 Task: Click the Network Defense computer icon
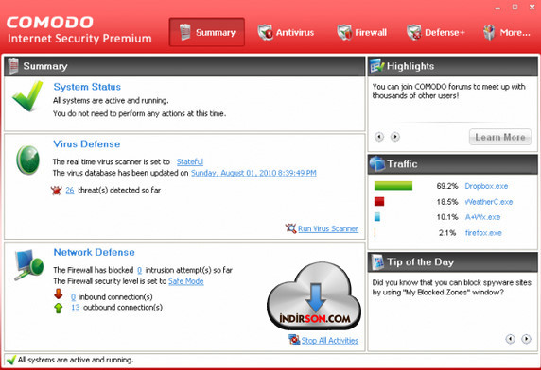[29, 264]
